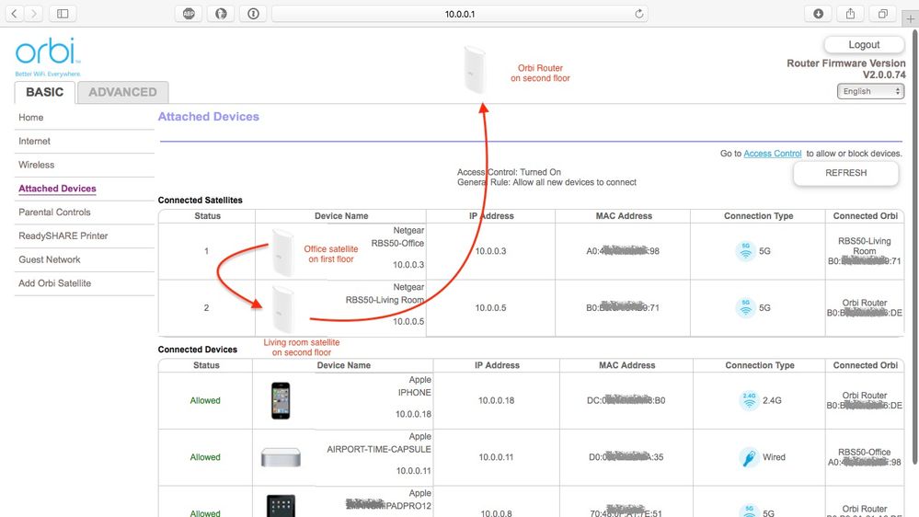Image resolution: width=919 pixels, height=517 pixels.
Task: Toggle the Safari sidebar button
Action: [63, 14]
